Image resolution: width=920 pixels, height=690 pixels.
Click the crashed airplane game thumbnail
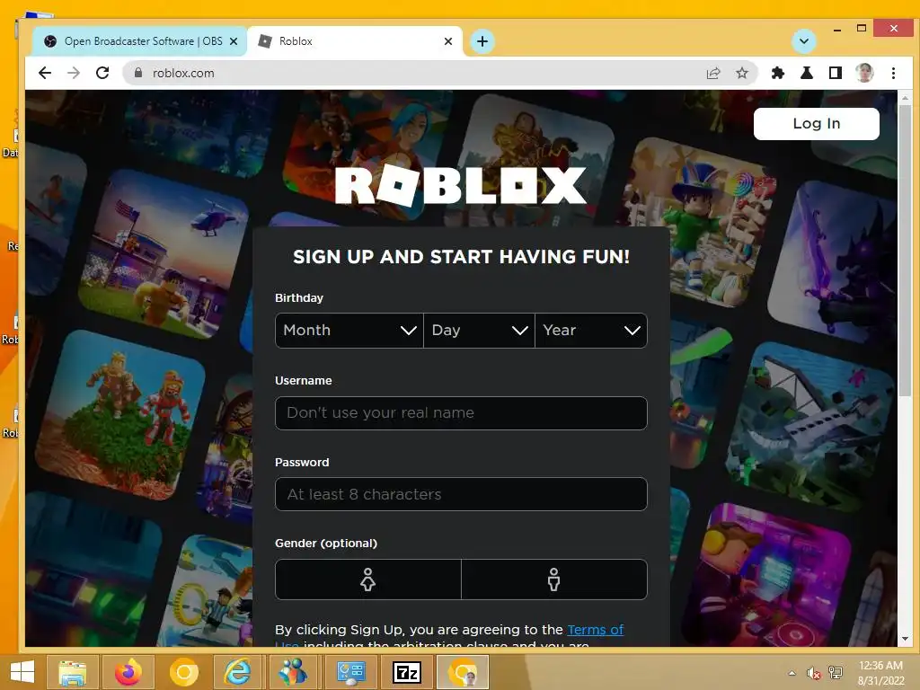(x=812, y=427)
